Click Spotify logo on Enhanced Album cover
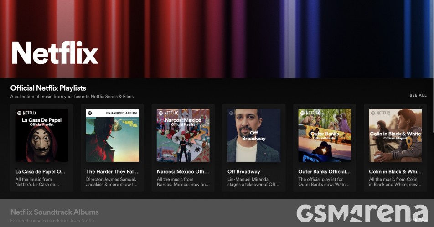This screenshot has width=434, height=227. (90, 113)
